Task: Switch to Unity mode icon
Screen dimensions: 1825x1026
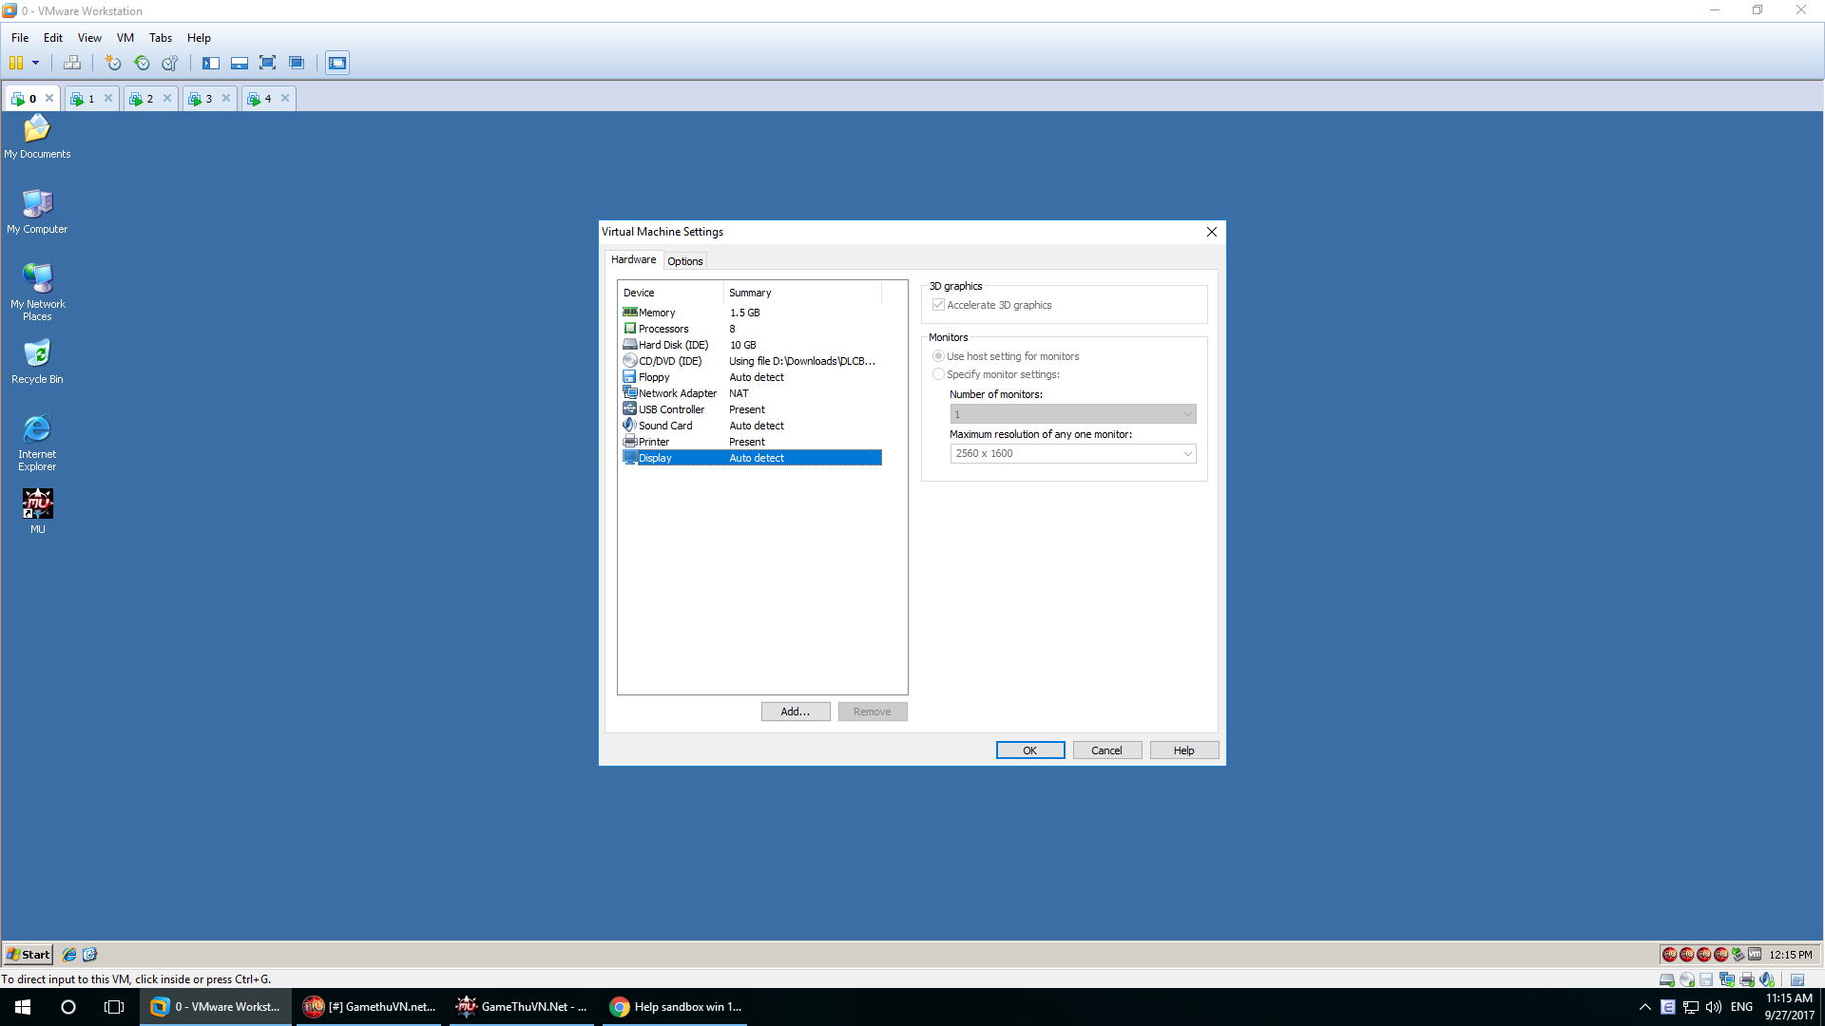Action: [x=297, y=63]
